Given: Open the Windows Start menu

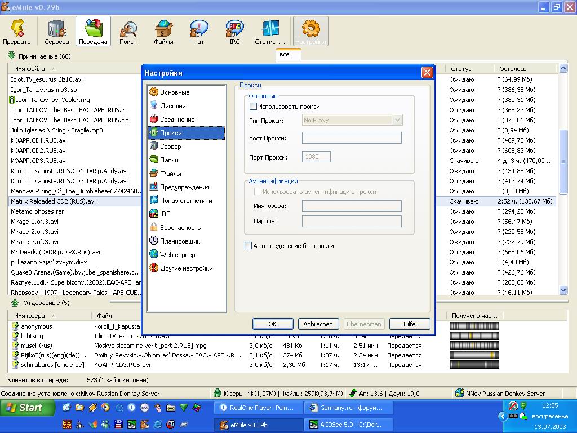Looking at the screenshot, I should pyautogui.click(x=28, y=408).
